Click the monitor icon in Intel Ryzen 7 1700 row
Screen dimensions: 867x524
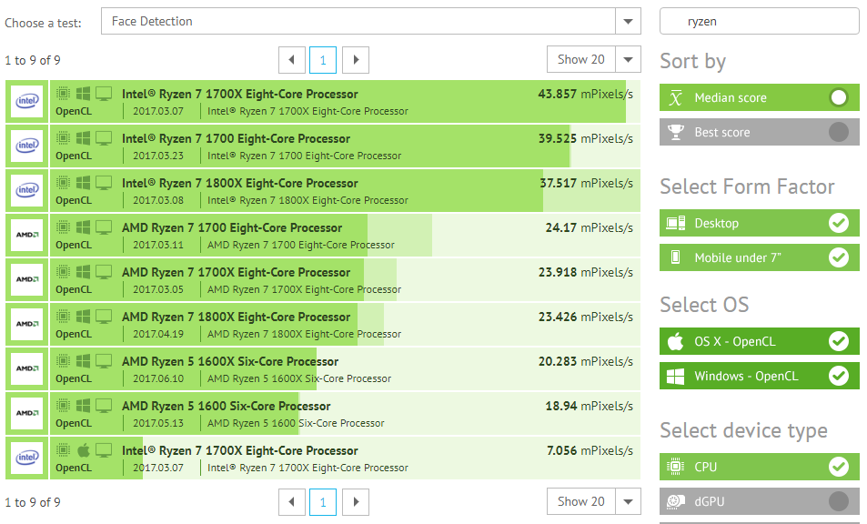[x=104, y=138]
